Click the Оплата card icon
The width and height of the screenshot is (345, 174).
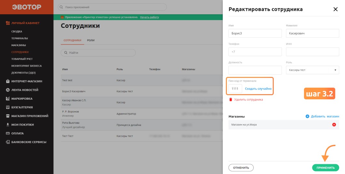[x=8, y=133]
